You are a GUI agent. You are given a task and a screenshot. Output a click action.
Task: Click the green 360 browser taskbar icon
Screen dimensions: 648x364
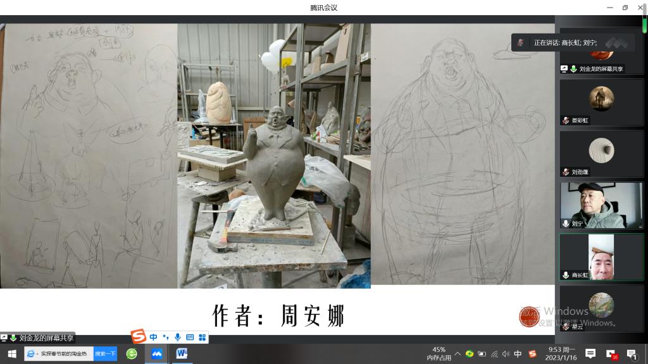[132, 354]
